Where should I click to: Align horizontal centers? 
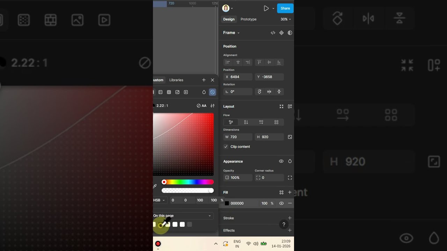pos(238,62)
